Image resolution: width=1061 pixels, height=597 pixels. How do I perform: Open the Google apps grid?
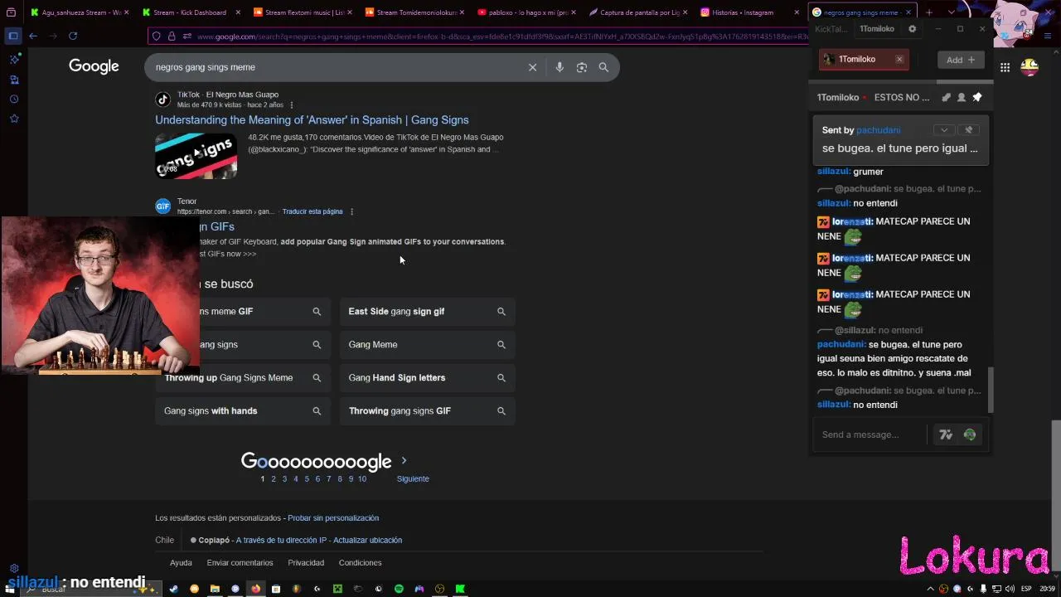tap(1005, 67)
